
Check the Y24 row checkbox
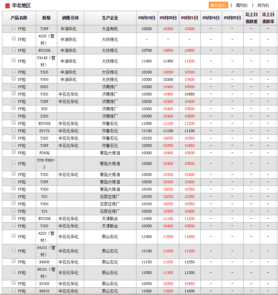click(14, 211)
